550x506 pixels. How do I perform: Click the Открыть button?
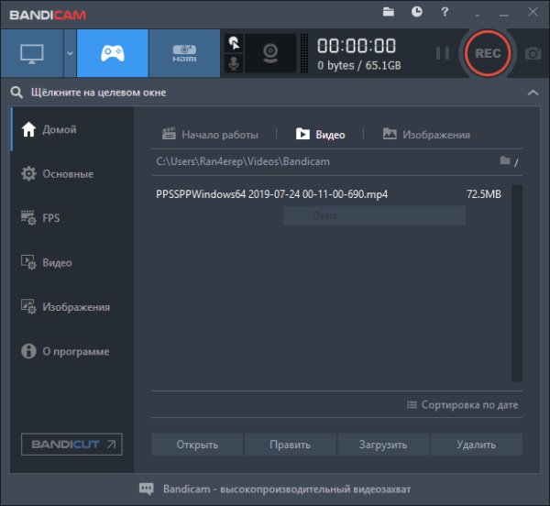tap(197, 445)
